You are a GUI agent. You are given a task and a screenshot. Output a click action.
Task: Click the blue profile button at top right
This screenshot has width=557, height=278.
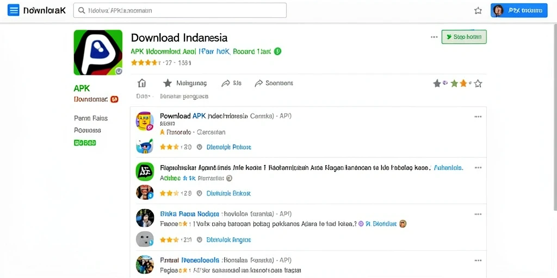(x=518, y=11)
